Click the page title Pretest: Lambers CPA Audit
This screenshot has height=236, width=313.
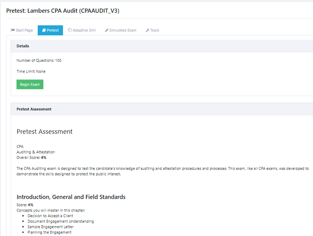click(63, 11)
